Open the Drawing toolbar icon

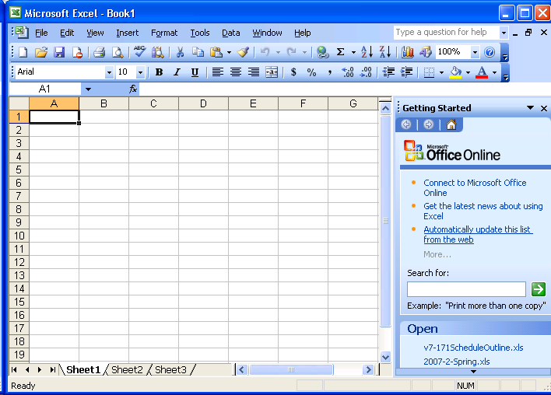(x=425, y=52)
